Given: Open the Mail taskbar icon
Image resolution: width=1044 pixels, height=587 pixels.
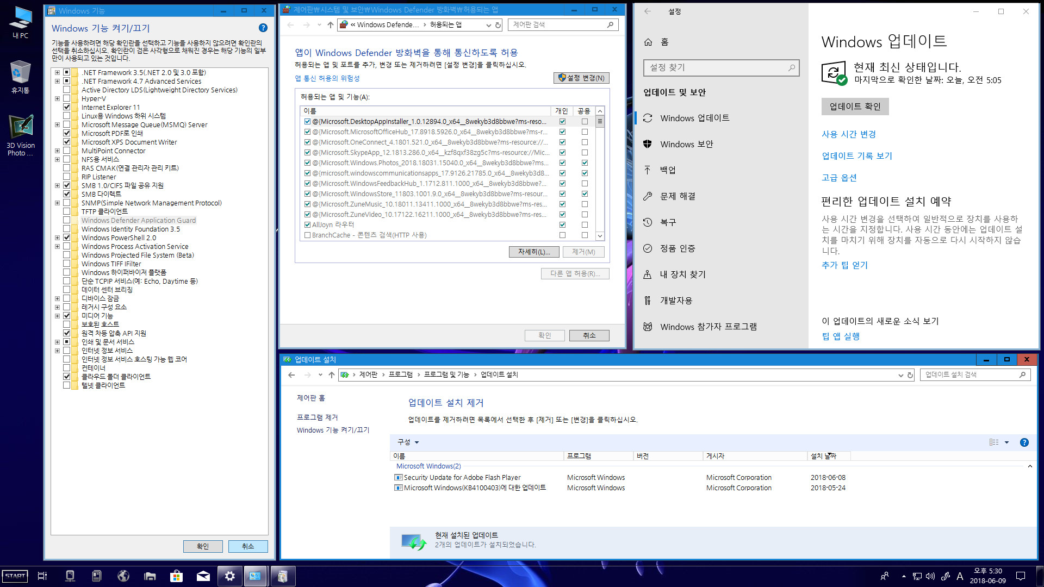Looking at the screenshot, I should [x=203, y=576].
